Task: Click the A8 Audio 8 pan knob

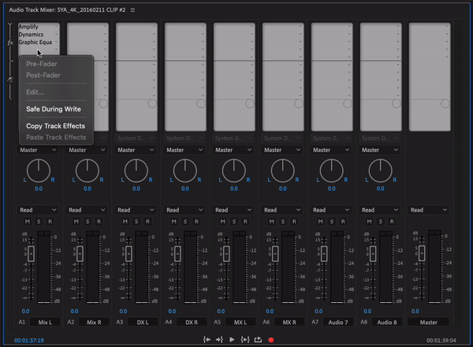Action: tap(381, 171)
